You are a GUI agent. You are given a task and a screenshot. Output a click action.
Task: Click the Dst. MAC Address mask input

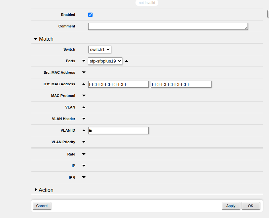pyautogui.click(x=181, y=84)
